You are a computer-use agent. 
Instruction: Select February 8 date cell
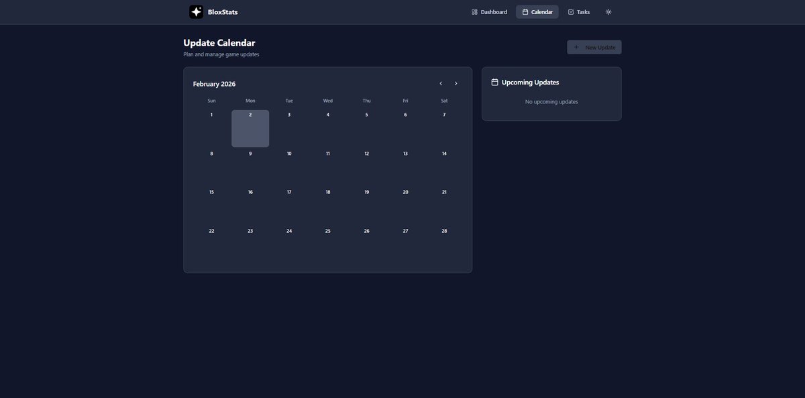pyautogui.click(x=211, y=168)
